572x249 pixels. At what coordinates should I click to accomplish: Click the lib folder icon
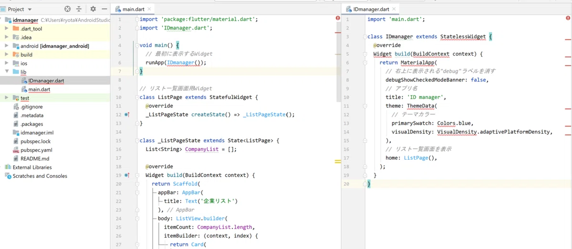click(16, 72)
